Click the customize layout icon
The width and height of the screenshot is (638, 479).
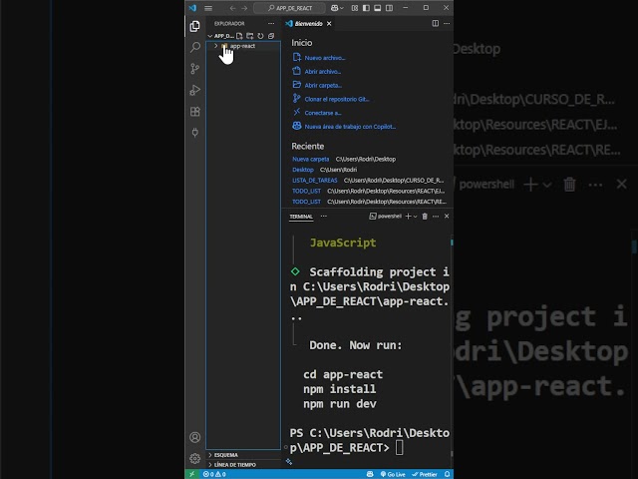pyautogui.click(x=355, y=8)
